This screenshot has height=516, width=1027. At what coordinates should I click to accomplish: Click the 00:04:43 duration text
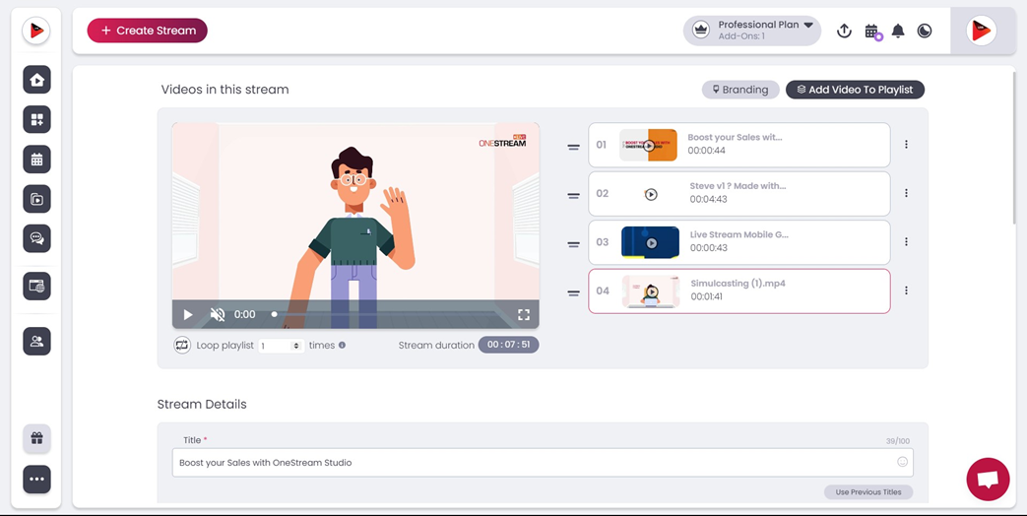[708, 199]
